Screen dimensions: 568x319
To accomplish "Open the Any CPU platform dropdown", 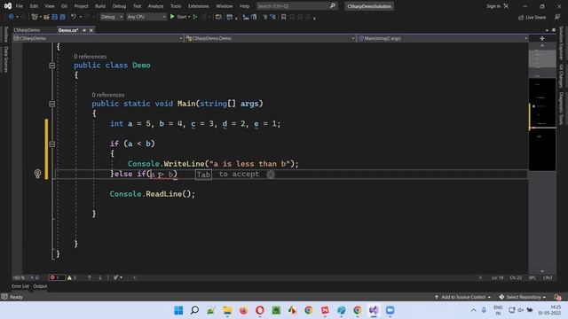I will coord(146,17).
